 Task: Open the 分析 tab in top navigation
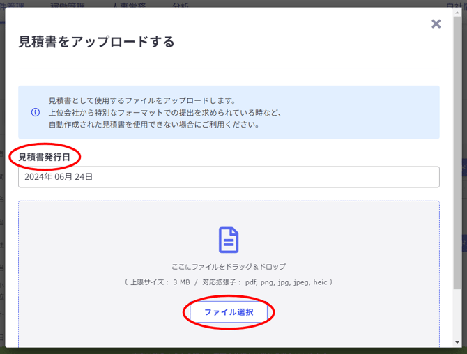click(180, 5)
